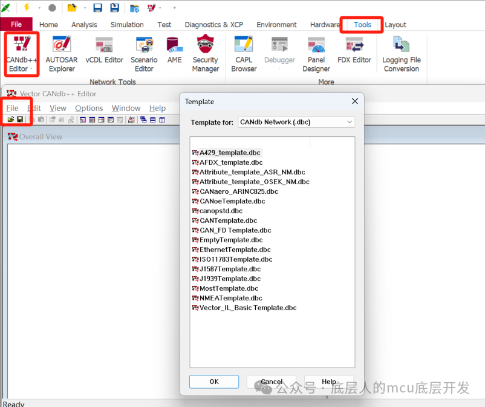The height and width of the screenshot is (407, 485).
Task: Click the save-database floppy icon in the CANdb++ toolbar
Action: coord(20,119)
